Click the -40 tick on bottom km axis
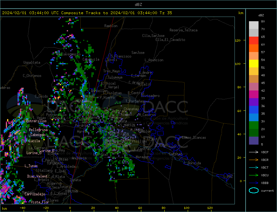Viewport: 277px width, 212px height. [x=22, y=208]
